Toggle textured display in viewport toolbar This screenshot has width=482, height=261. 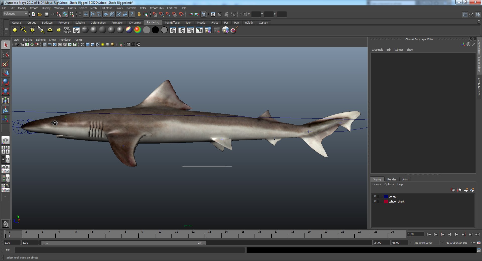(x=98, y=44)
